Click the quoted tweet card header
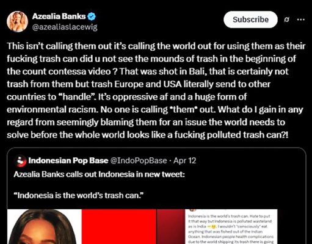Screen dimensions: 312x244 coord(106,160)
